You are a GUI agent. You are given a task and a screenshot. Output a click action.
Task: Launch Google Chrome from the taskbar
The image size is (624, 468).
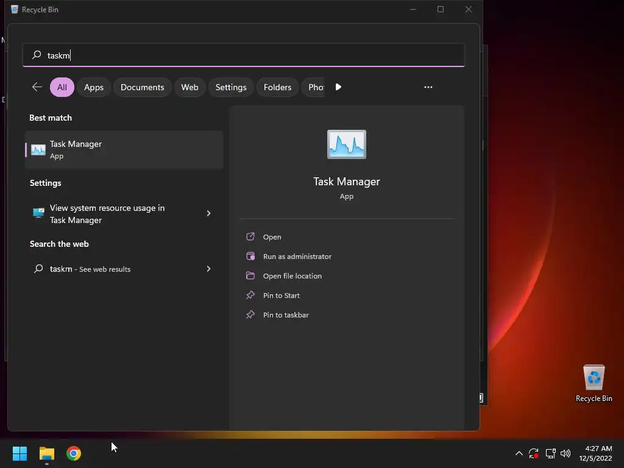pyautogui.click(x=74, y=453)
